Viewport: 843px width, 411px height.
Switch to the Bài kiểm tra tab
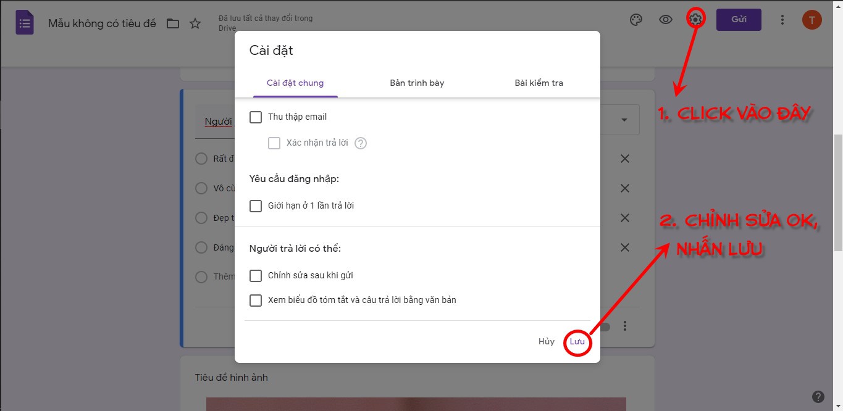click(x=538, y=83)
